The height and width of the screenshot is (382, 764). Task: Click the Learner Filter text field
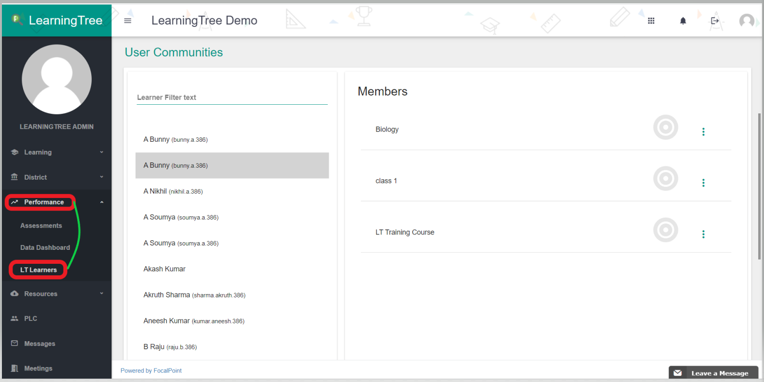click(x=232, y=98)
